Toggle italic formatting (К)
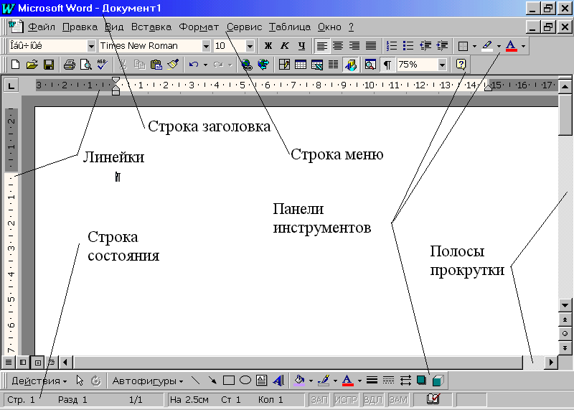The width and height of the screenshot is (574, 410). pos(284,46)
